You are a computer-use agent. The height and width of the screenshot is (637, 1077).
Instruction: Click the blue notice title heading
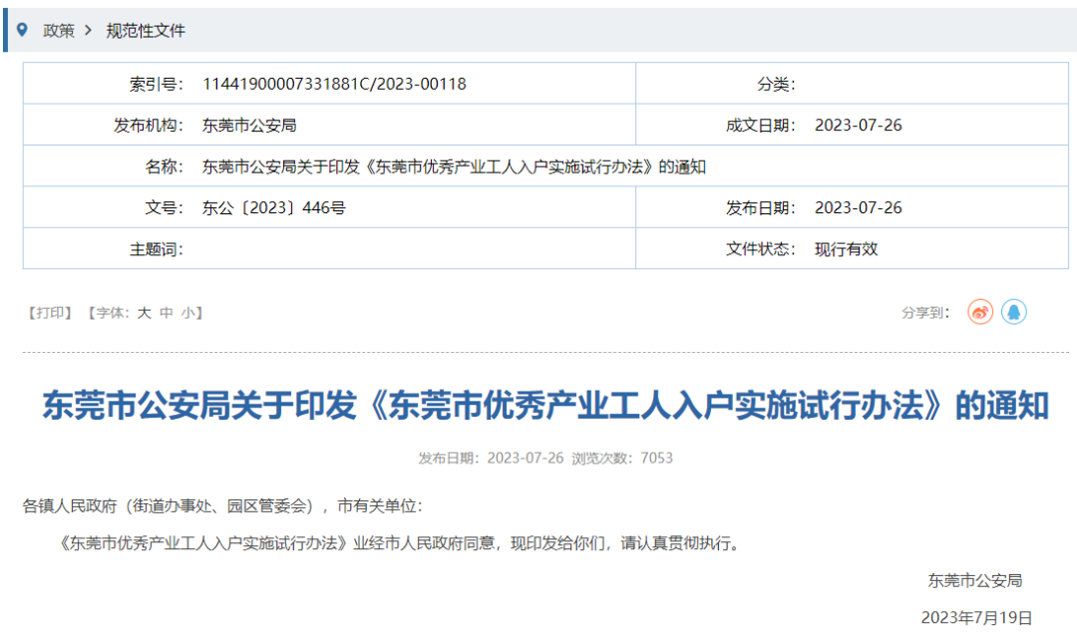(x=544, y=406)
